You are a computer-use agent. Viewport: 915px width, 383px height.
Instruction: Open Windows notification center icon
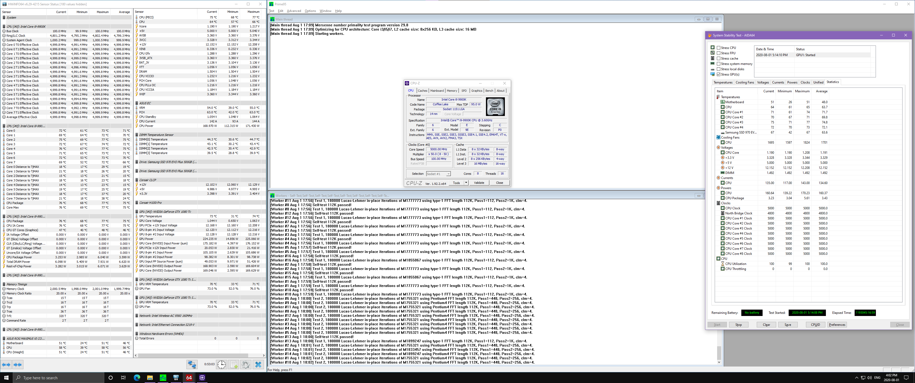[906, 378]
